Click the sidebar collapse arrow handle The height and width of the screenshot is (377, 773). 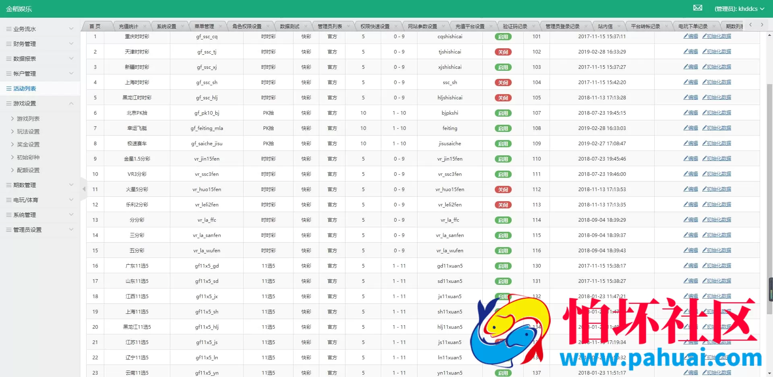point(84,189)
